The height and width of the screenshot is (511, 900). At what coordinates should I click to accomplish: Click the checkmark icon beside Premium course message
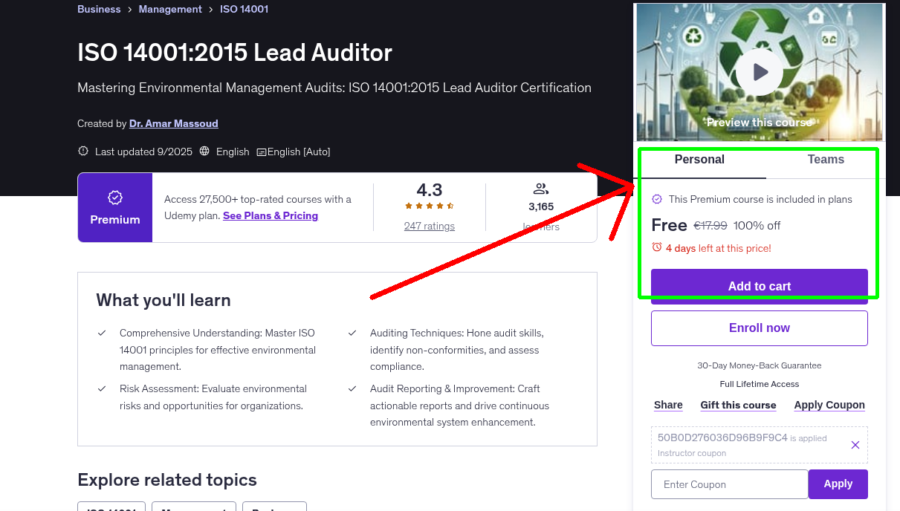657,199
